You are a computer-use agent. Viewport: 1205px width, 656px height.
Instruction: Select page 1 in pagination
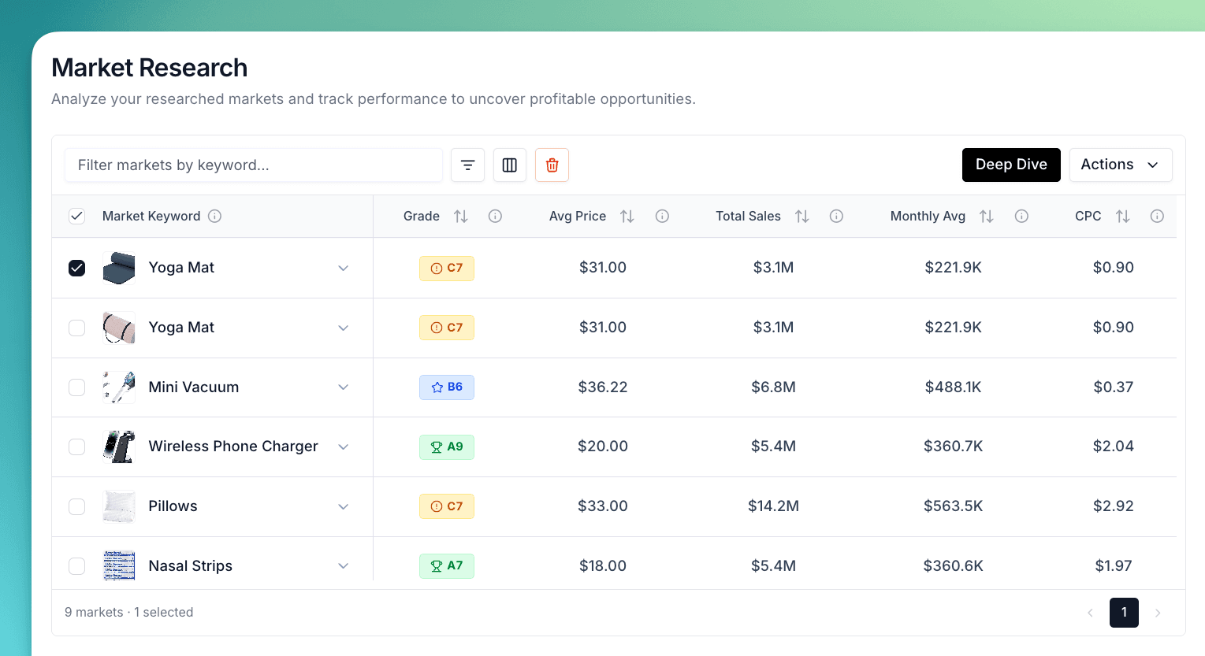click(1124, 612)
